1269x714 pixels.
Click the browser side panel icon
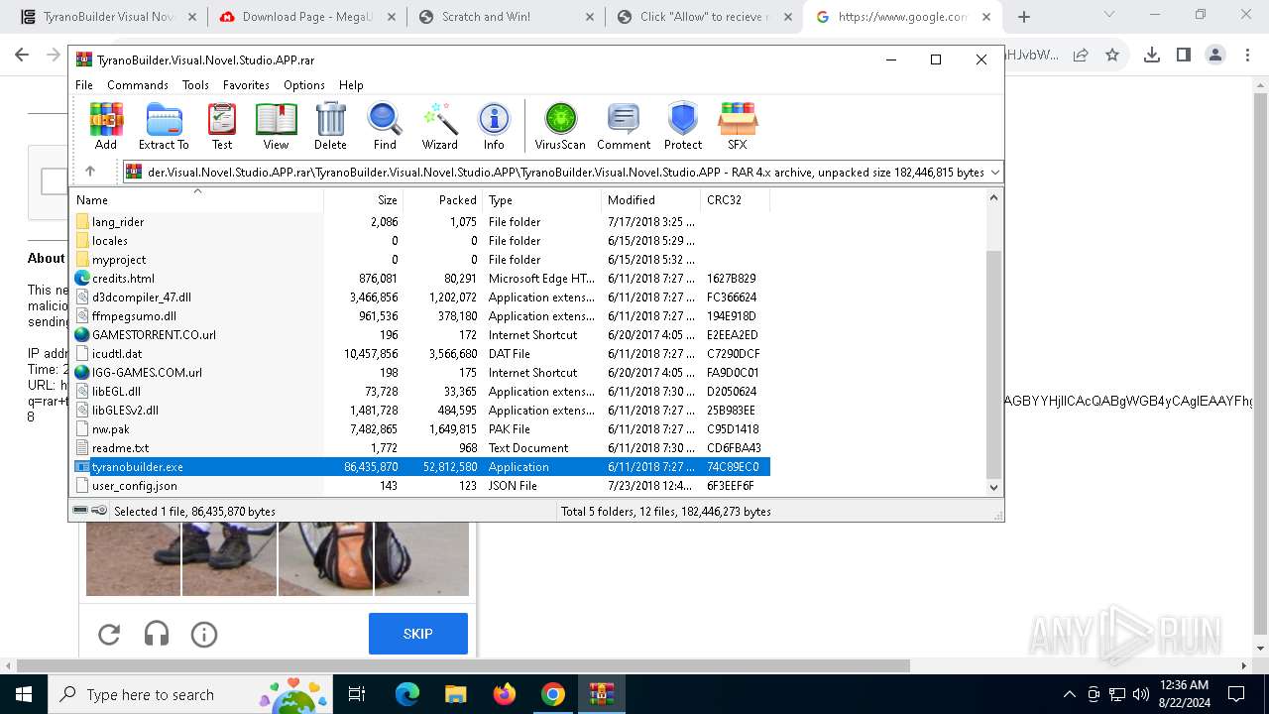click(1184, 56)
